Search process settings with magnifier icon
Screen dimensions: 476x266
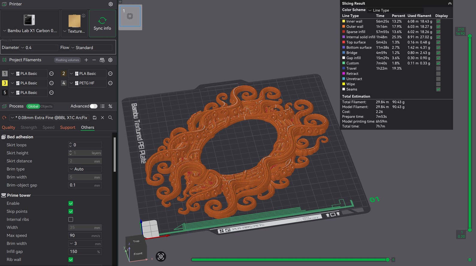(x=110, y=118)
